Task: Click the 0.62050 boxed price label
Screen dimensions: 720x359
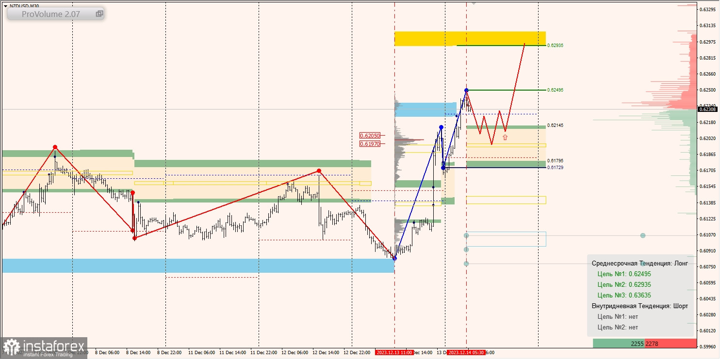Action: tap(370, 136)
